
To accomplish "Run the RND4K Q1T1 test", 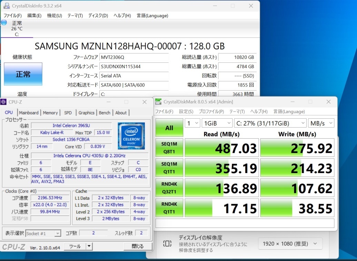I will 169,208.
